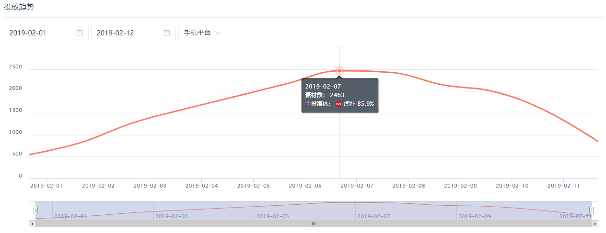Click the 虎扑 media logo in the tooltip
Image resolution: width=606 pixels, height=233 pixels.
(338, 103)
